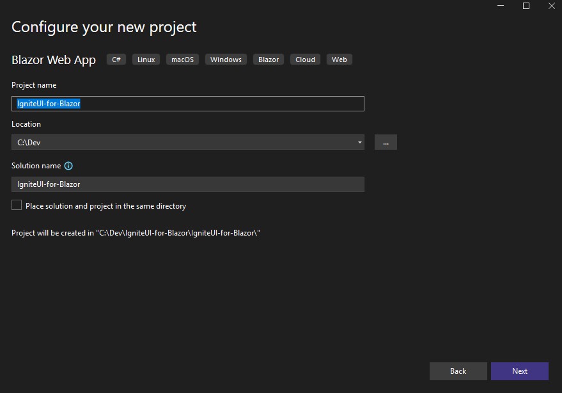
Task: Click into the Solution name text field
Action: [187, 184]
